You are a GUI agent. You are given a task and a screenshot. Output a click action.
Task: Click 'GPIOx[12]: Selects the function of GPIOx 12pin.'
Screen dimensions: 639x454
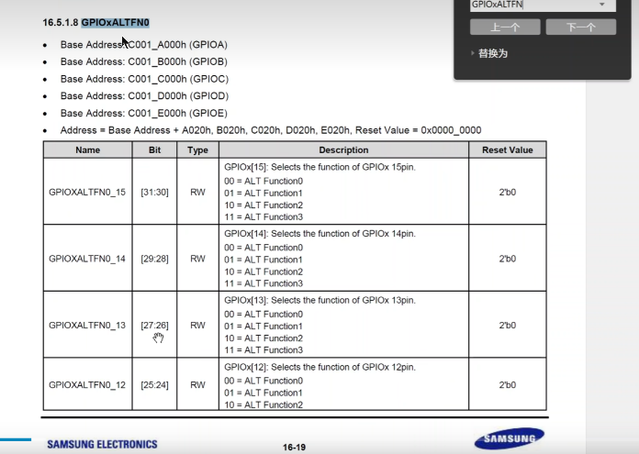tap(319, 367)
